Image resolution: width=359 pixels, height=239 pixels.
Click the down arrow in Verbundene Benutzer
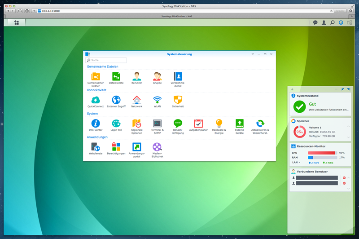tap(348, 189)
